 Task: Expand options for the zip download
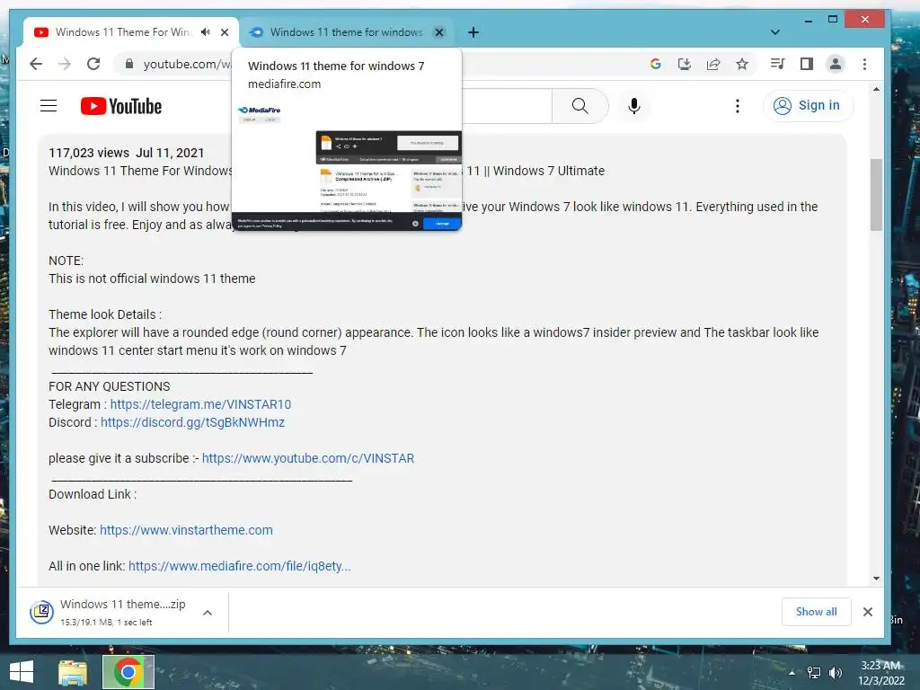point(208,613)
